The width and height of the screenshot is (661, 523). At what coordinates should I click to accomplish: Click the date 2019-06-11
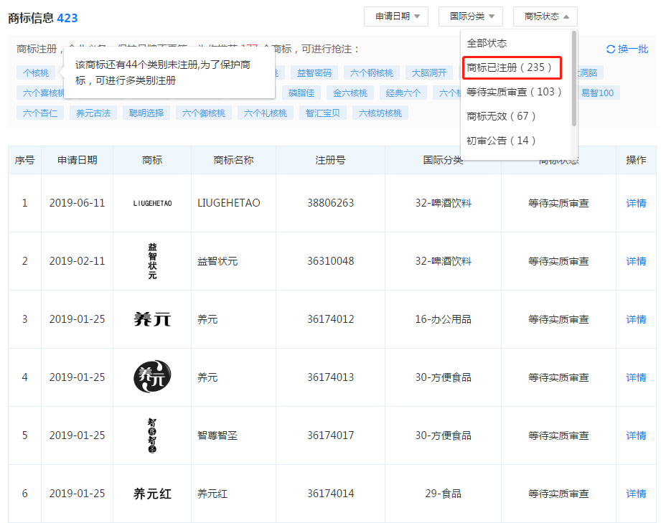click(77, 203)
